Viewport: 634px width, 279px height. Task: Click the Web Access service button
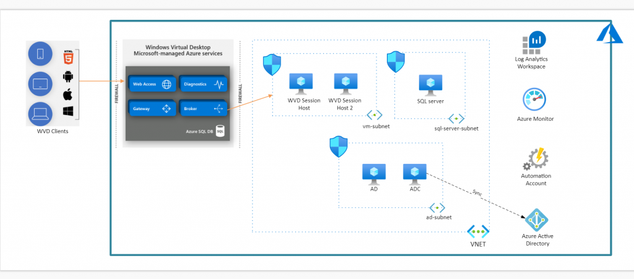pos(151,84)
